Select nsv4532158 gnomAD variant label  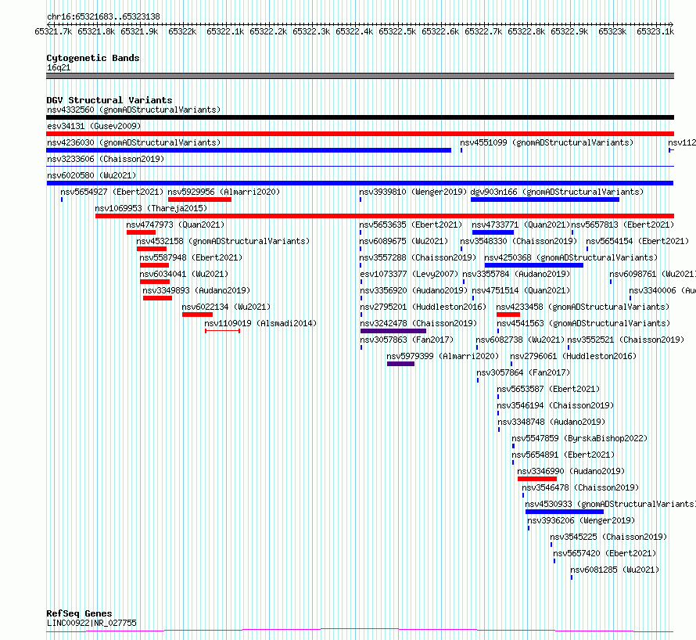point(223,241)
